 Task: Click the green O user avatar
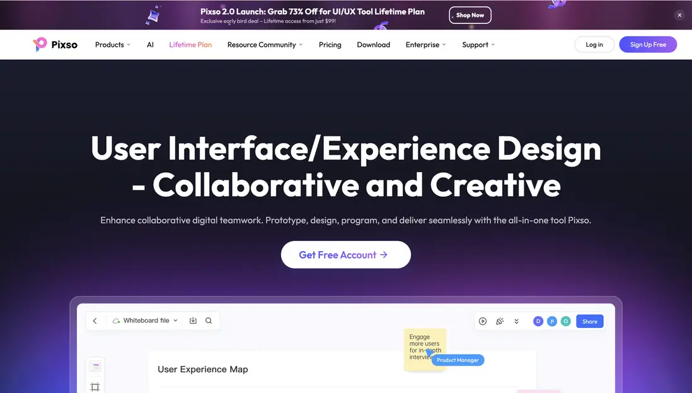tap(566, 322)
